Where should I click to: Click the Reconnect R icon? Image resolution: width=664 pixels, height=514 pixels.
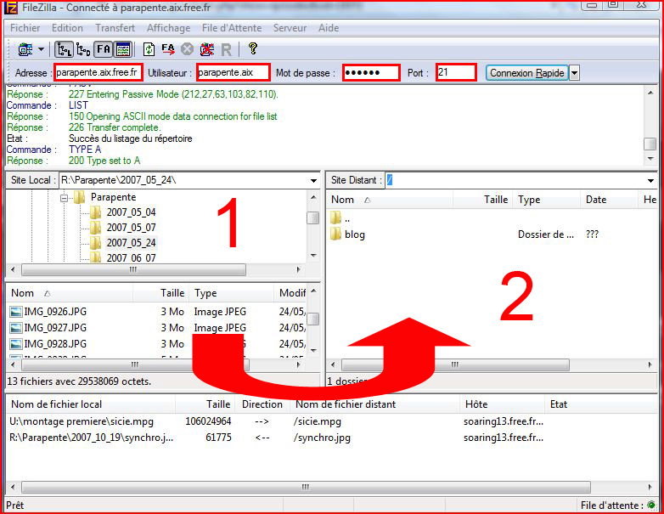(227, 50)
